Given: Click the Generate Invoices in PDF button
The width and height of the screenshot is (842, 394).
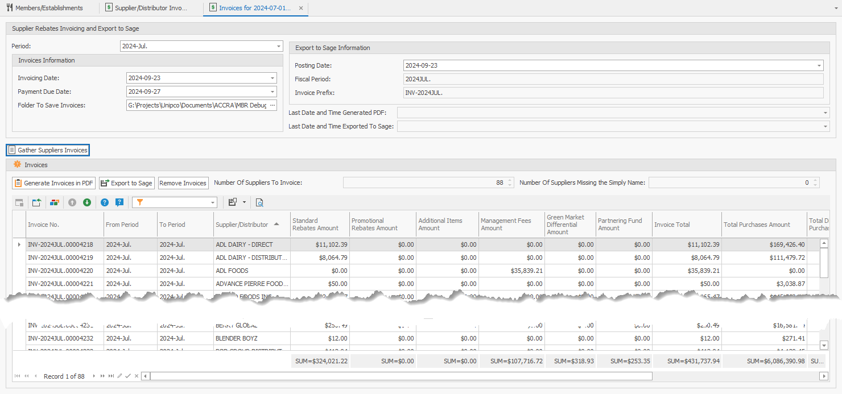Looking at the screenshot, I should click(x=53, y=183).
